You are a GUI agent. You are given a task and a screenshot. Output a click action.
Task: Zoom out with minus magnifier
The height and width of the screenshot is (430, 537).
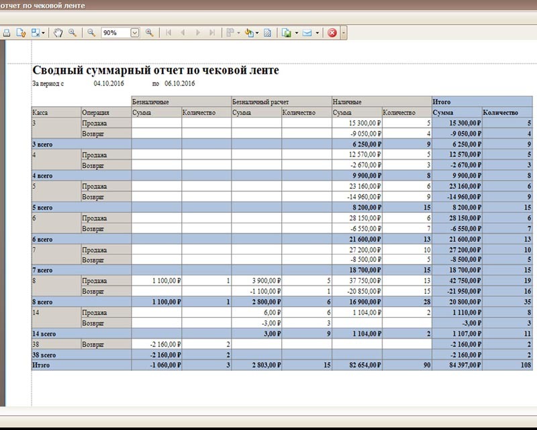pyautogui.click(x=91, y=32)
